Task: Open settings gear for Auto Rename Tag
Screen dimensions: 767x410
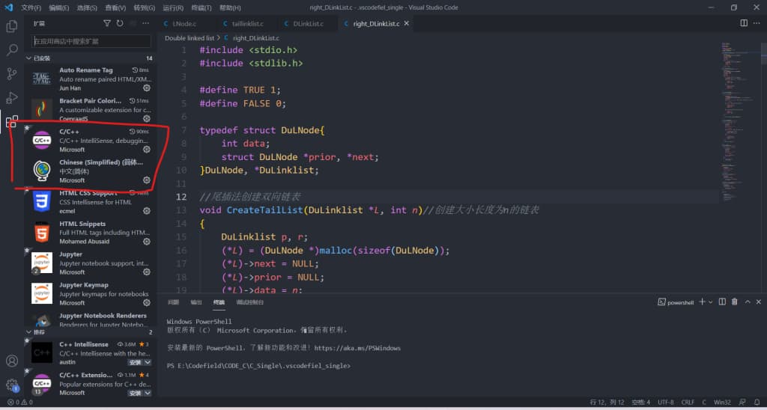Action: point(146,88)
